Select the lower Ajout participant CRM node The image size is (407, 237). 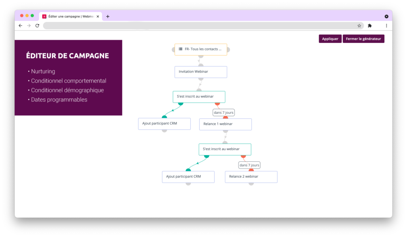(x=188, y=177)
